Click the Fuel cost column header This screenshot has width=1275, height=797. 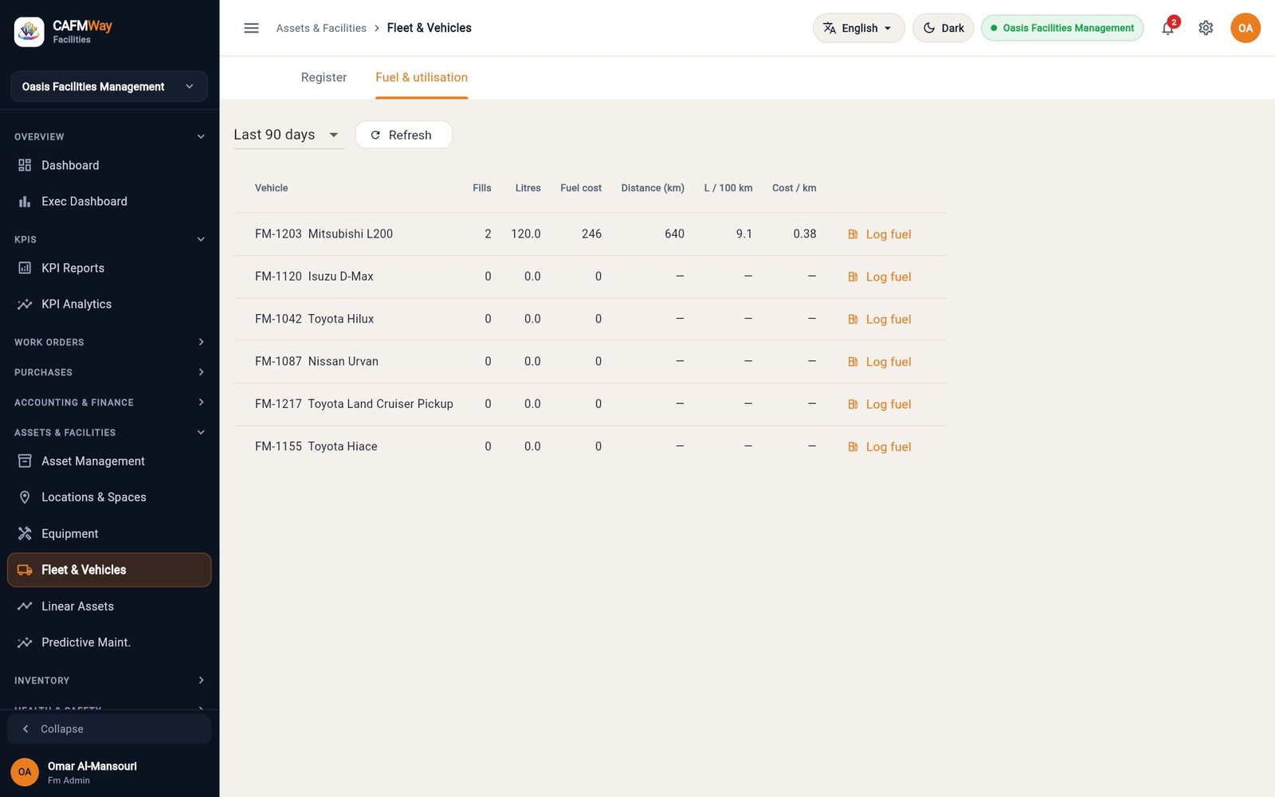[581, 188]
